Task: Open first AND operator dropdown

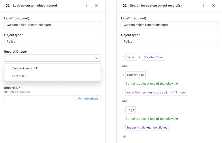Action: tap(127, 66)
